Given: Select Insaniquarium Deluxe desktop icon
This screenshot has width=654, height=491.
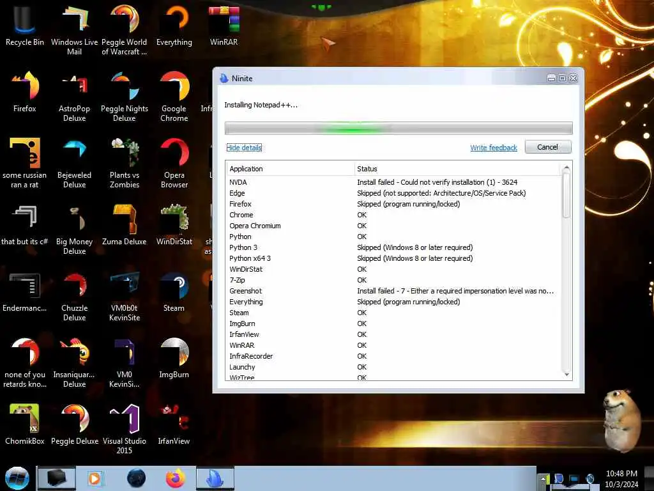Looking at the screenshot, I should pos(74,362).
